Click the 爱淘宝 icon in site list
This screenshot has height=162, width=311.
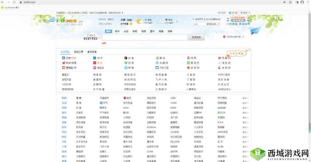(x=63, y=68)
